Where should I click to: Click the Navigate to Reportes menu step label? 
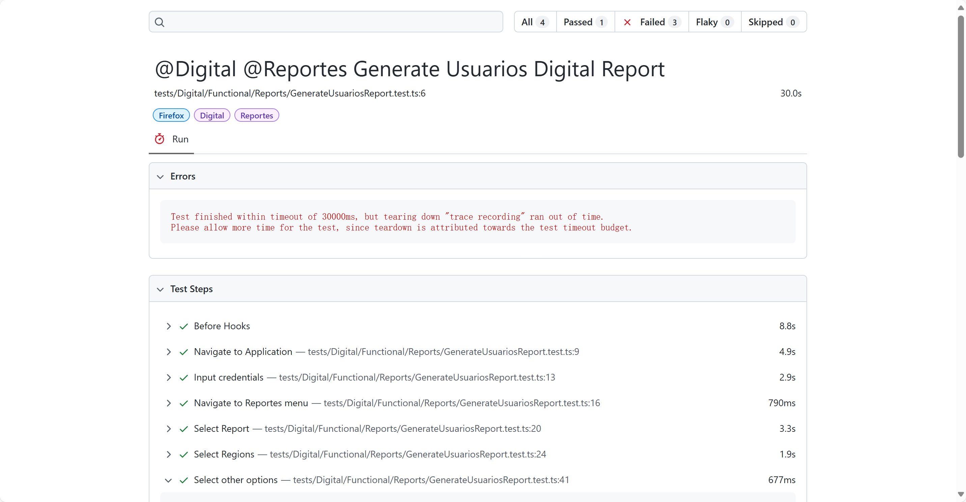251,403
